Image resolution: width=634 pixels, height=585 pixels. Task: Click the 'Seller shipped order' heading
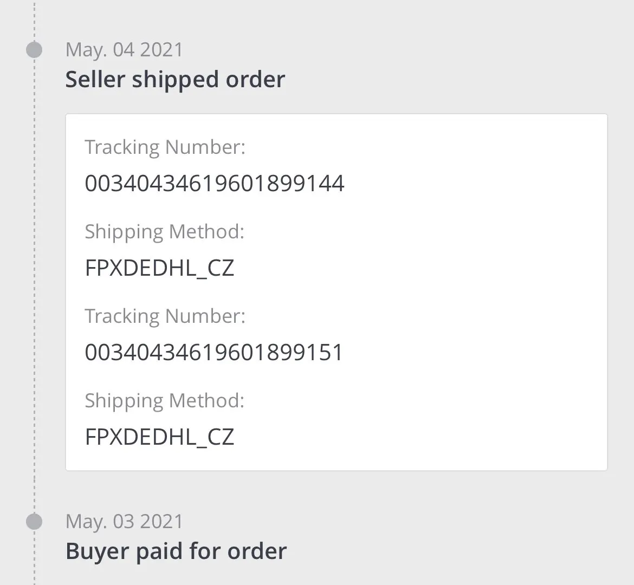click(x=175, y=80)
